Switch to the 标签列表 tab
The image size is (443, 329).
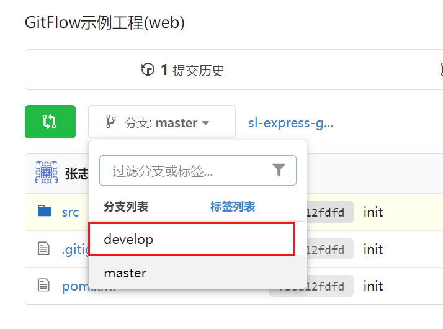[x=233, y=207]
